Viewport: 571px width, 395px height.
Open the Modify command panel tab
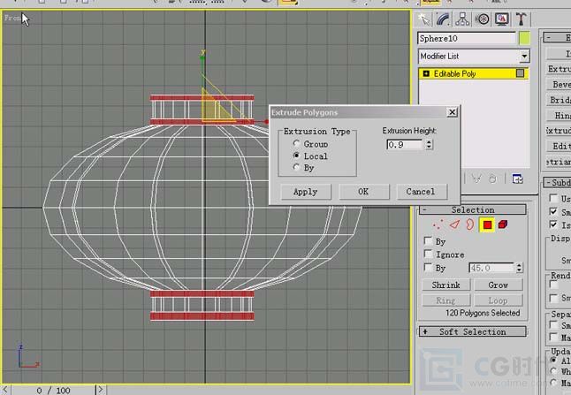[x=443, y=19]
